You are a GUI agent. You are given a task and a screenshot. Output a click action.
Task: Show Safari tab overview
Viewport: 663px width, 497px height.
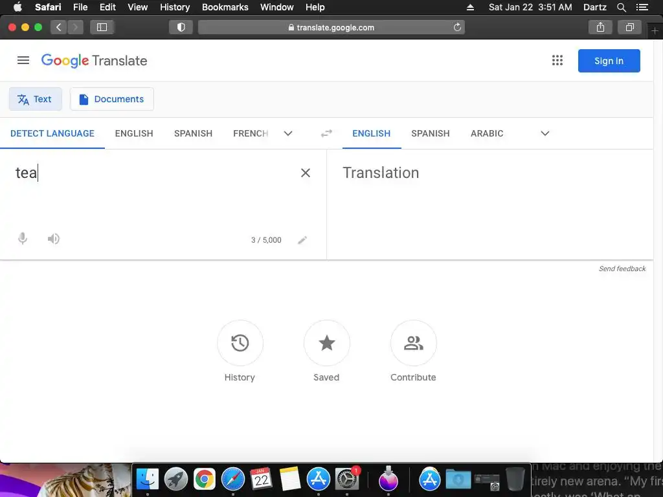pyautogui.click(x=629, y=27)
